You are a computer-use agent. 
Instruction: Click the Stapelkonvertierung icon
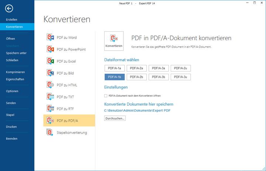[50, 132]
